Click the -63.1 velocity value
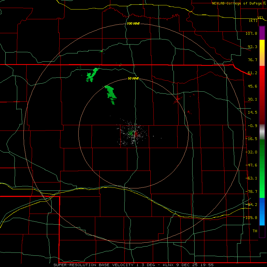Viewport: 267px width, 267px height. 251,178
